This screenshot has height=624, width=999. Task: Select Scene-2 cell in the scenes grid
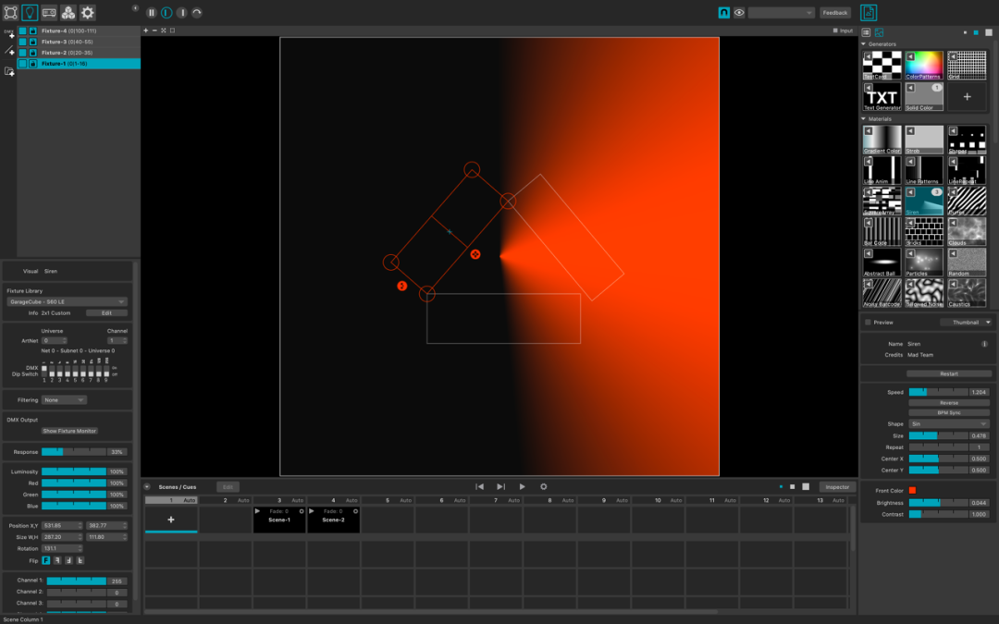pos(333,519)
